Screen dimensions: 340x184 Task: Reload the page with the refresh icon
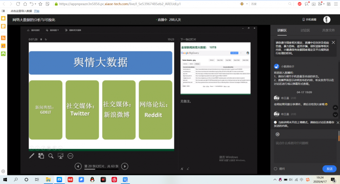[18, 4]
